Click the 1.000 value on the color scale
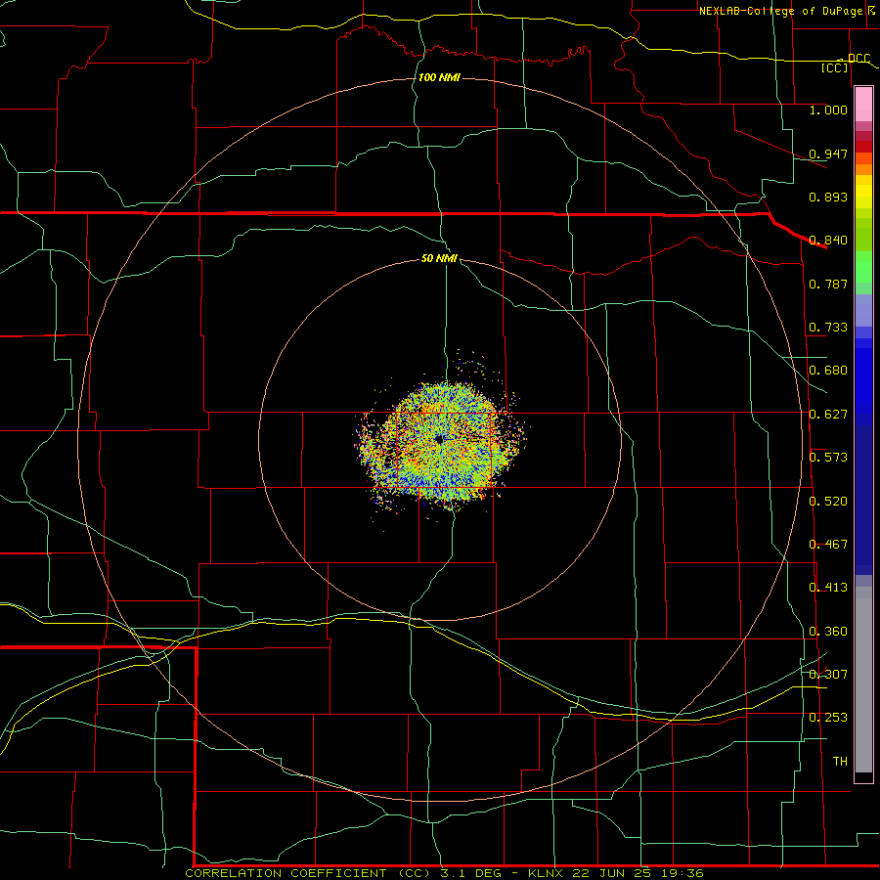 (x=828, y=110)
